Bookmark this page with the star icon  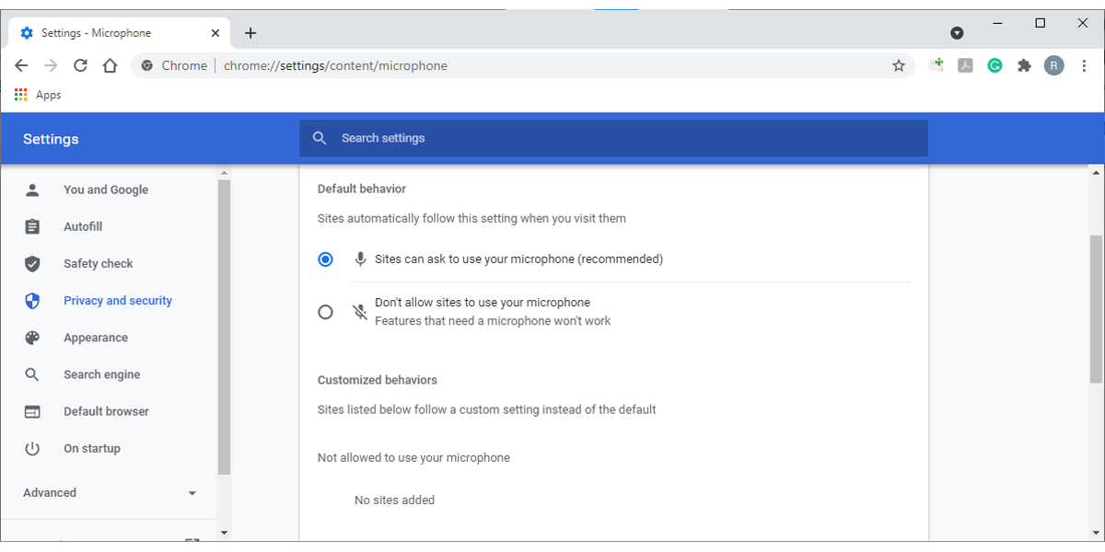tap(899, 65)
